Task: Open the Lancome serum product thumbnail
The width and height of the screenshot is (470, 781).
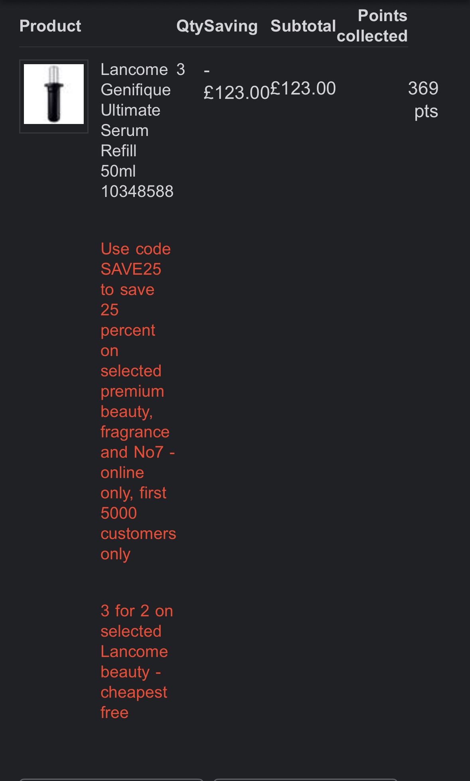Action: (54, 96)
